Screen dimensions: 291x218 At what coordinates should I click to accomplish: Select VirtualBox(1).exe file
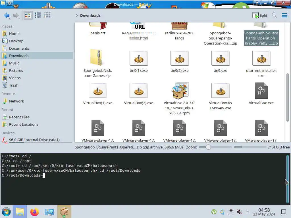(98, 94)
